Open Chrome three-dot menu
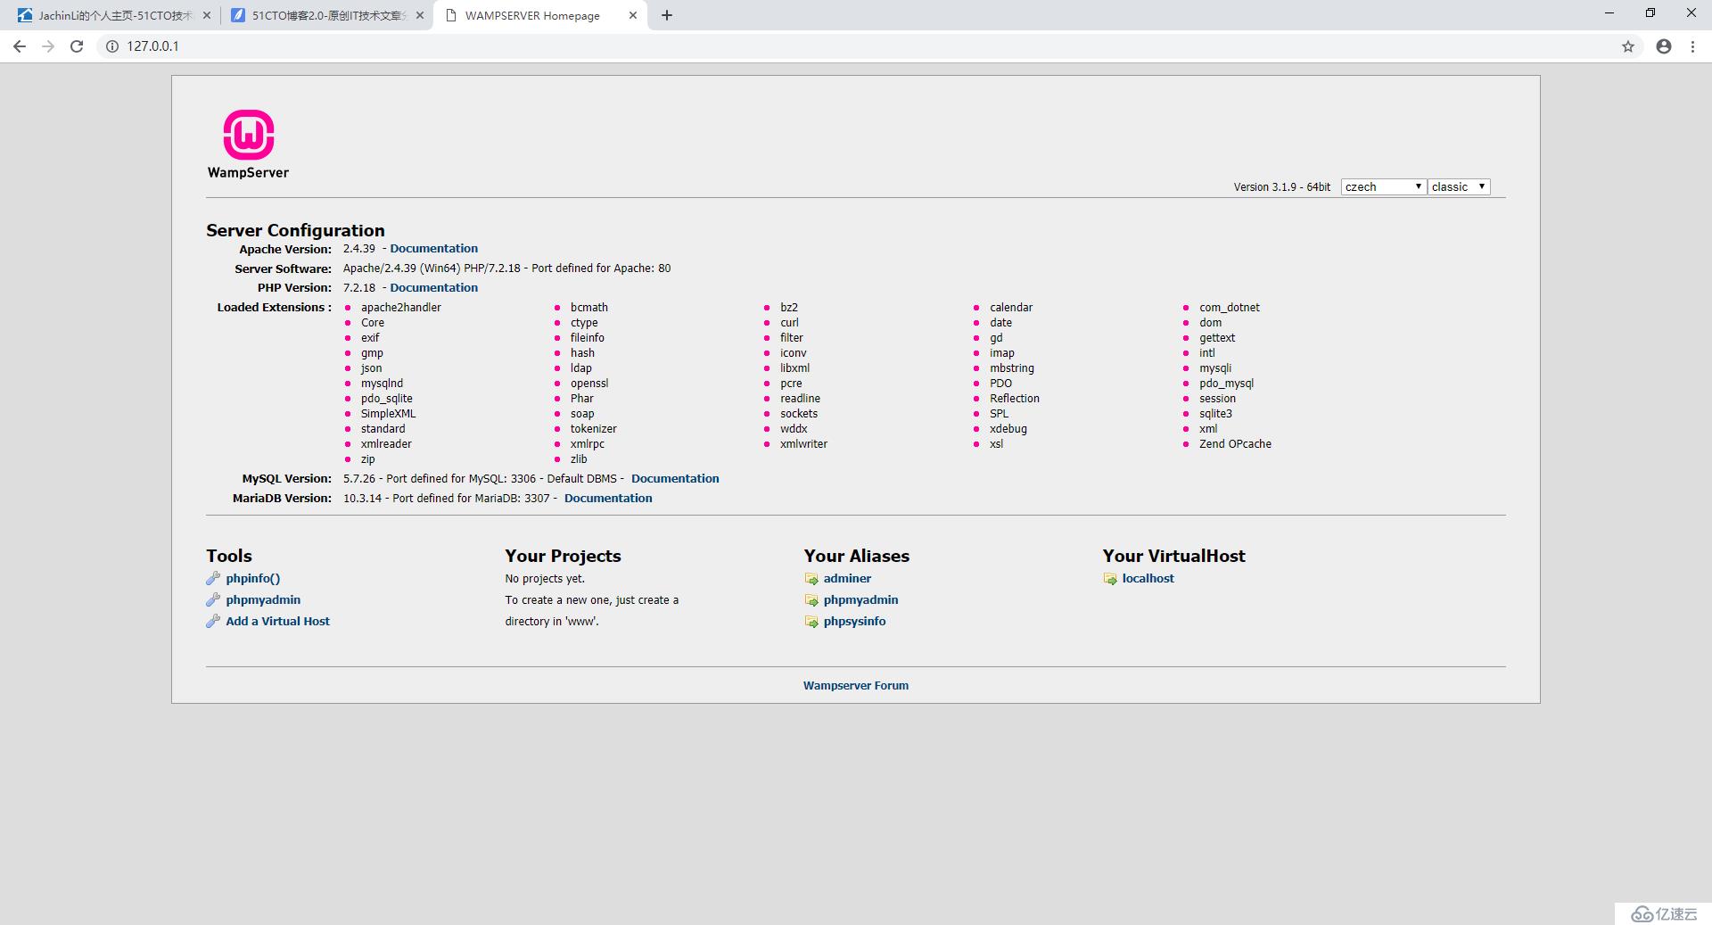This screenshot has width=1712, height=925. pos(1692,46)
